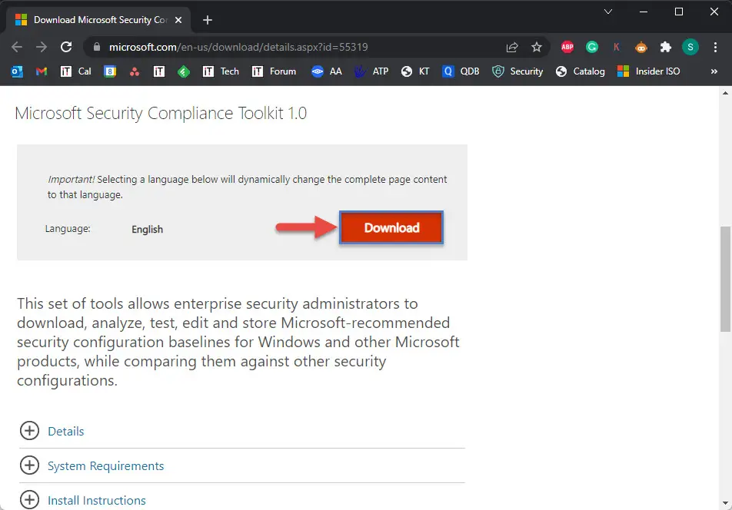Maximize the Chrome window

[x=679, y=12]
